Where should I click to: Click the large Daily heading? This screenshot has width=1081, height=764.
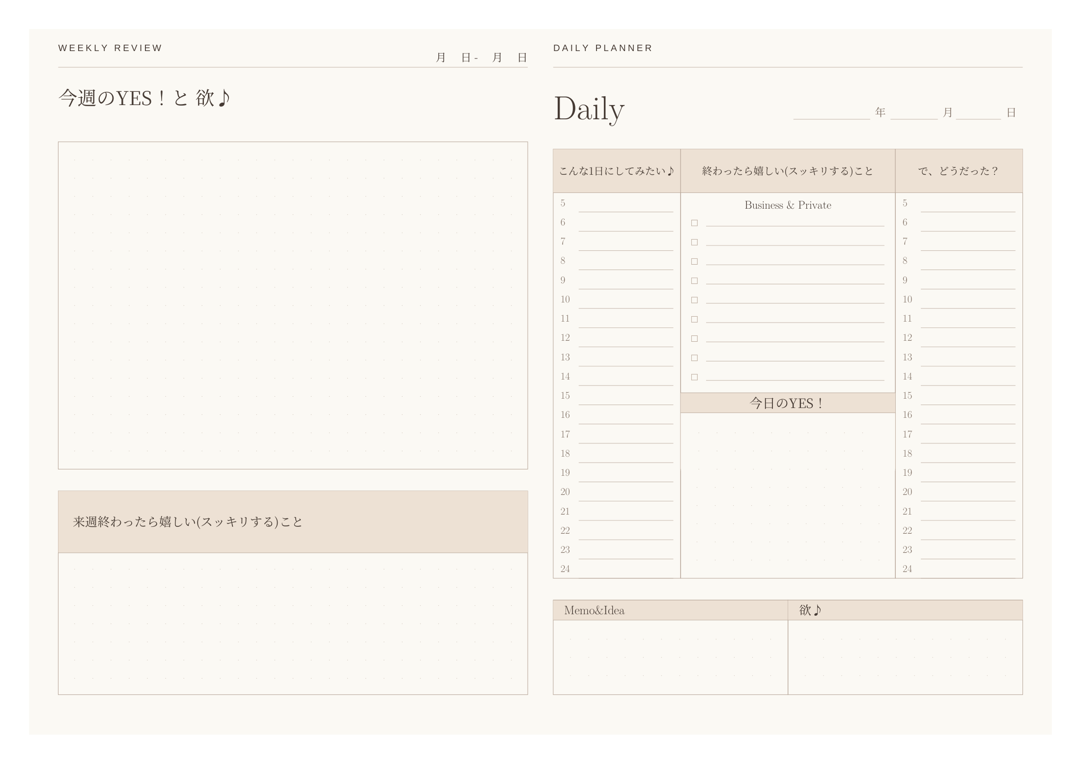point(589,109)
